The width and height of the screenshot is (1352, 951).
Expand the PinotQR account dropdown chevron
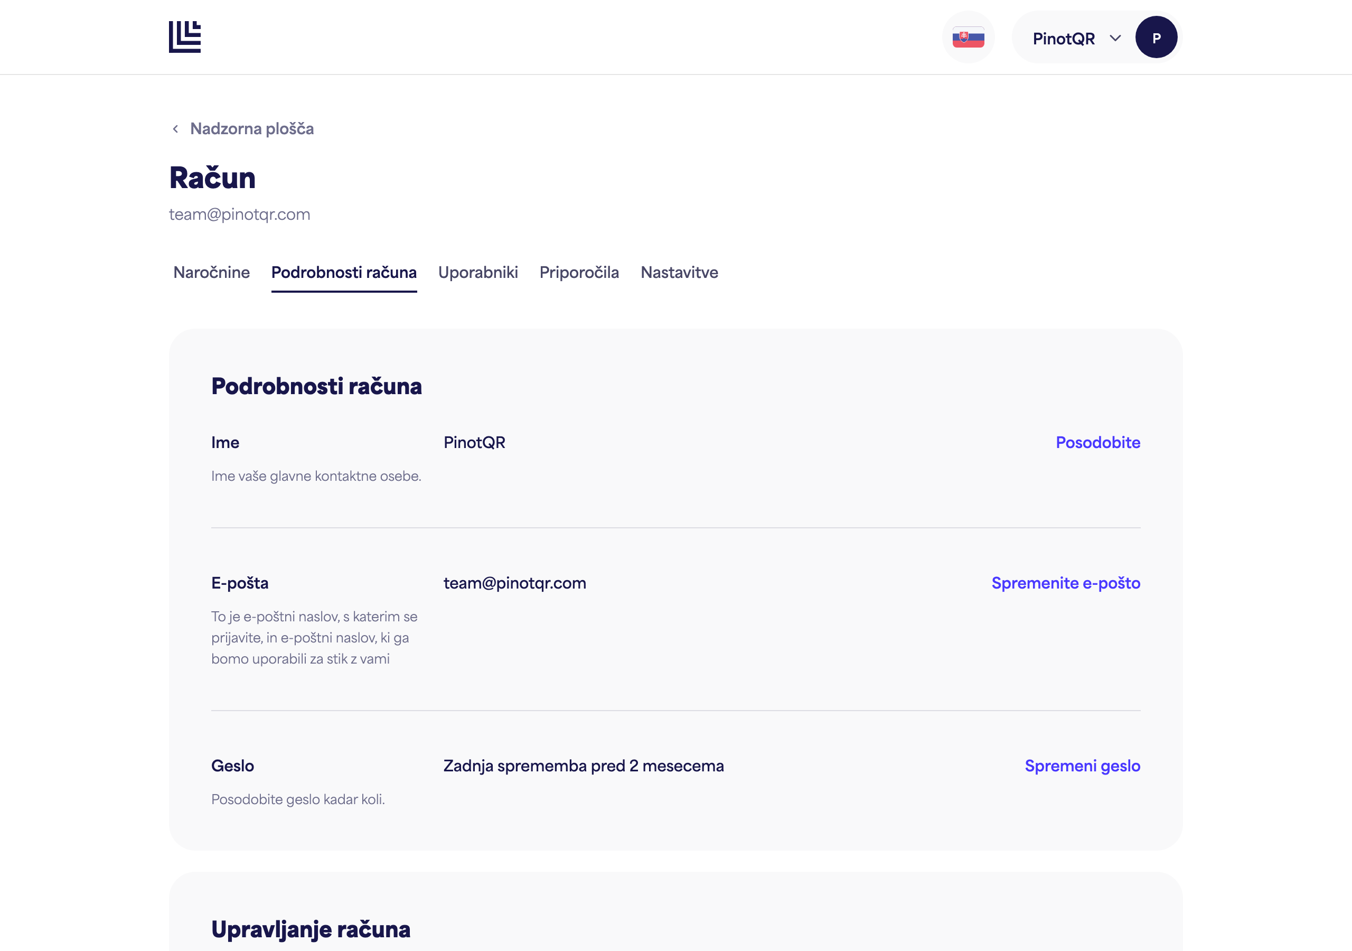[x=1115, y=38]
